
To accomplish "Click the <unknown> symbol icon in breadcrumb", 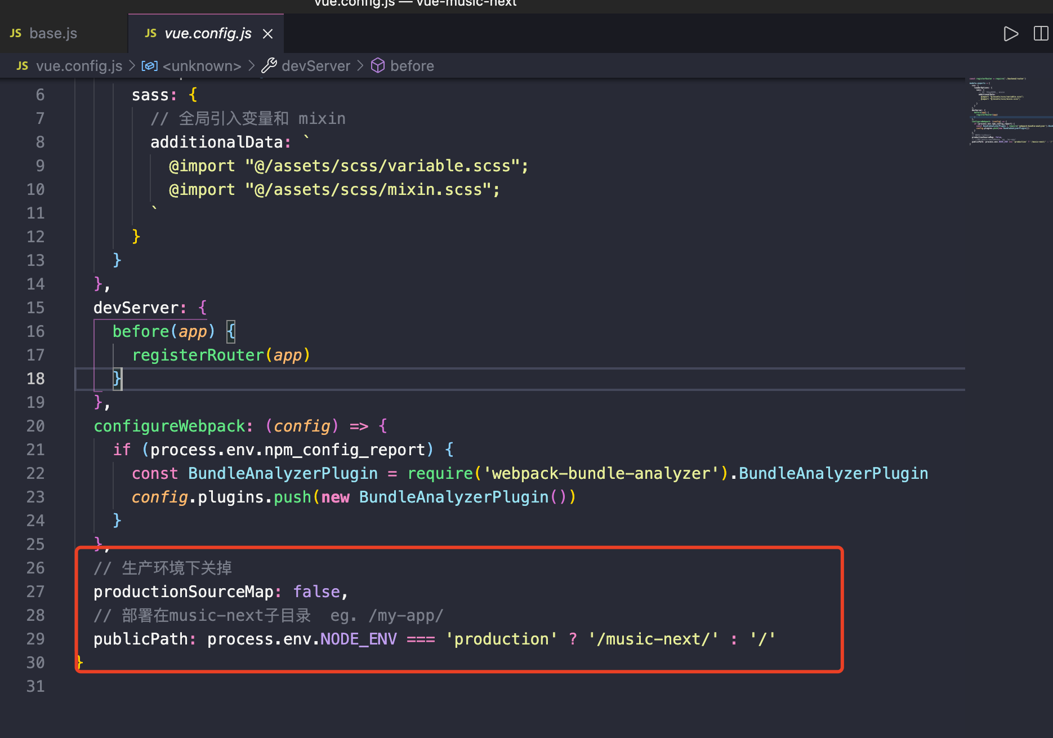I will point(149,66).
